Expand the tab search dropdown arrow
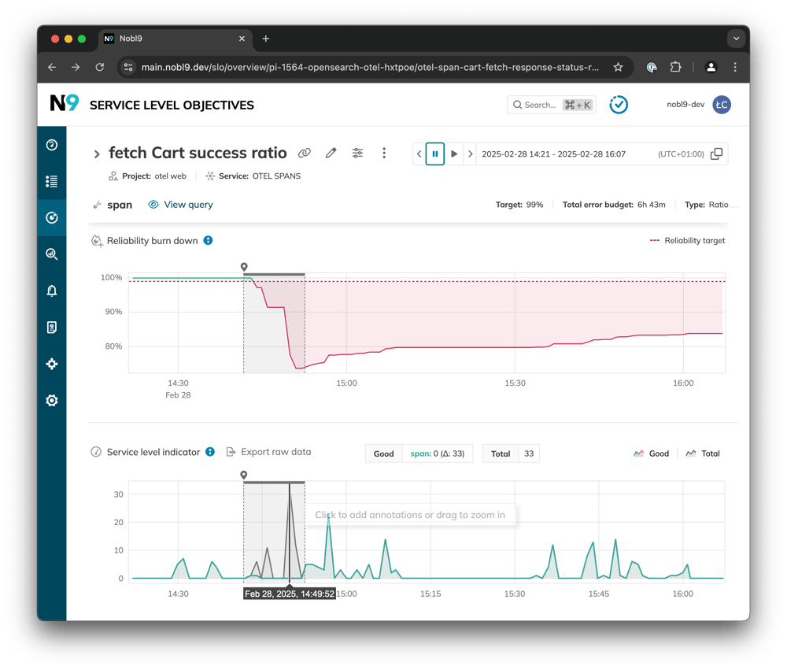Image resolution: width=787 pixels, height=670 pixels. tap(737, 39)
